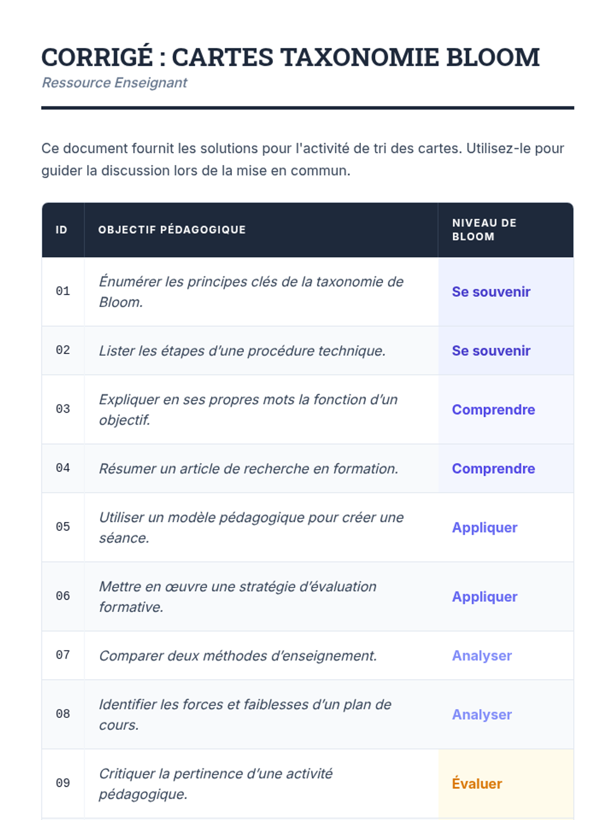Click 'Se souvenir' label in row 02
Image resolution: width=615 pixels, height=820 pixels.
click(x=490, y=351)
